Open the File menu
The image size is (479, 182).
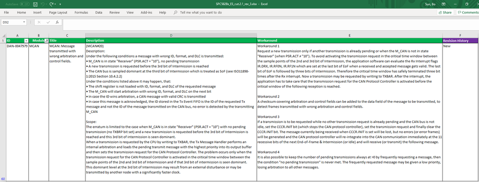6,12
